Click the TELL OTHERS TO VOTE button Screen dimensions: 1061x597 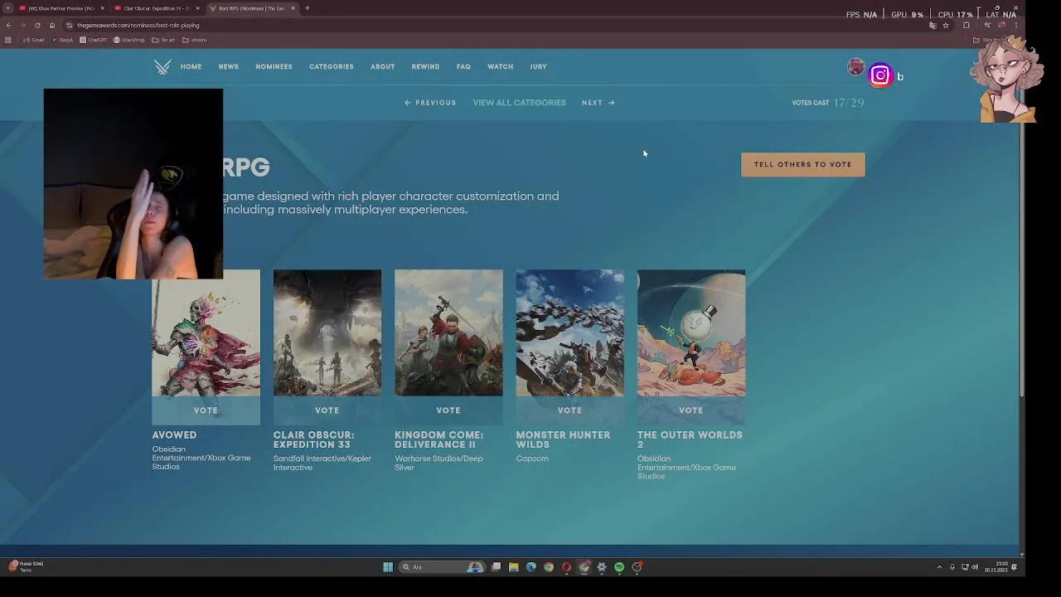click(x=802, y=164)
